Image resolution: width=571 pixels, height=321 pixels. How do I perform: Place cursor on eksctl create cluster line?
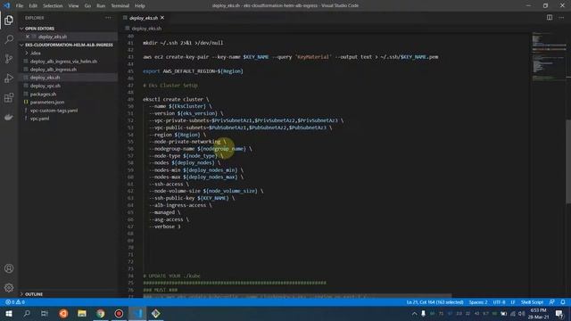176,99
